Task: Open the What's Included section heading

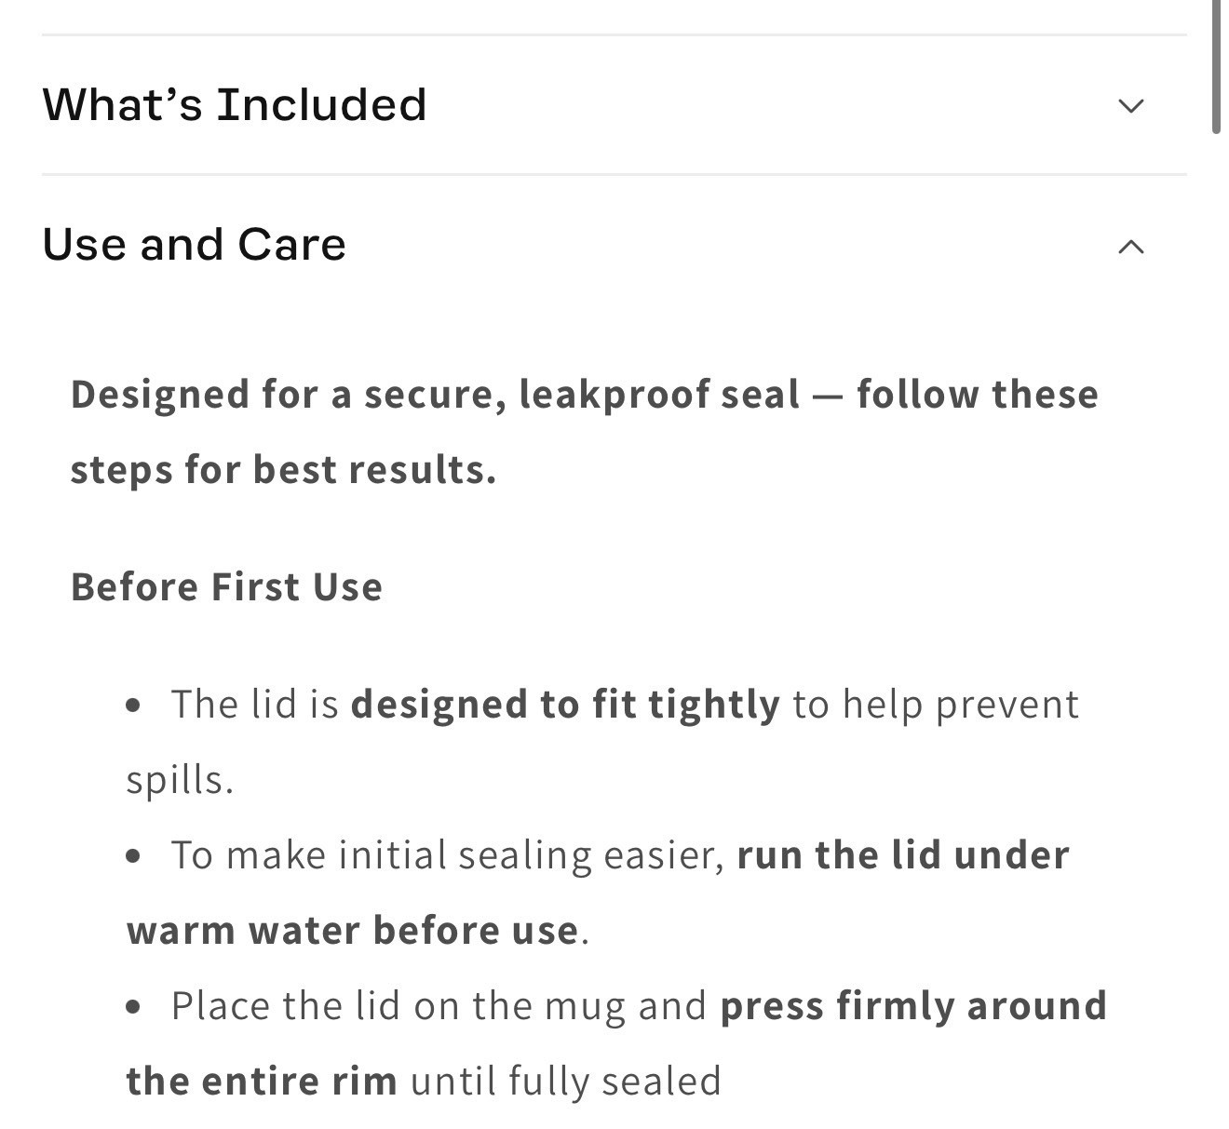Action: tap(235, 104)
